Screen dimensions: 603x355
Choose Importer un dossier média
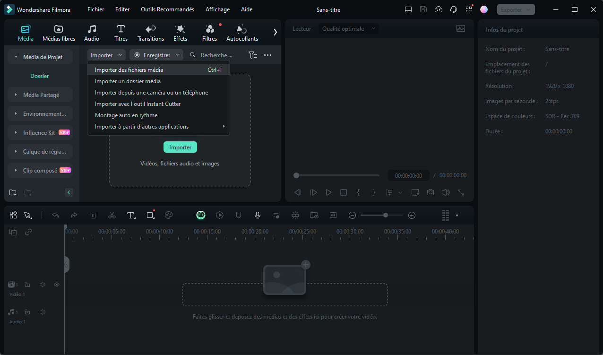tap(158, 81)
